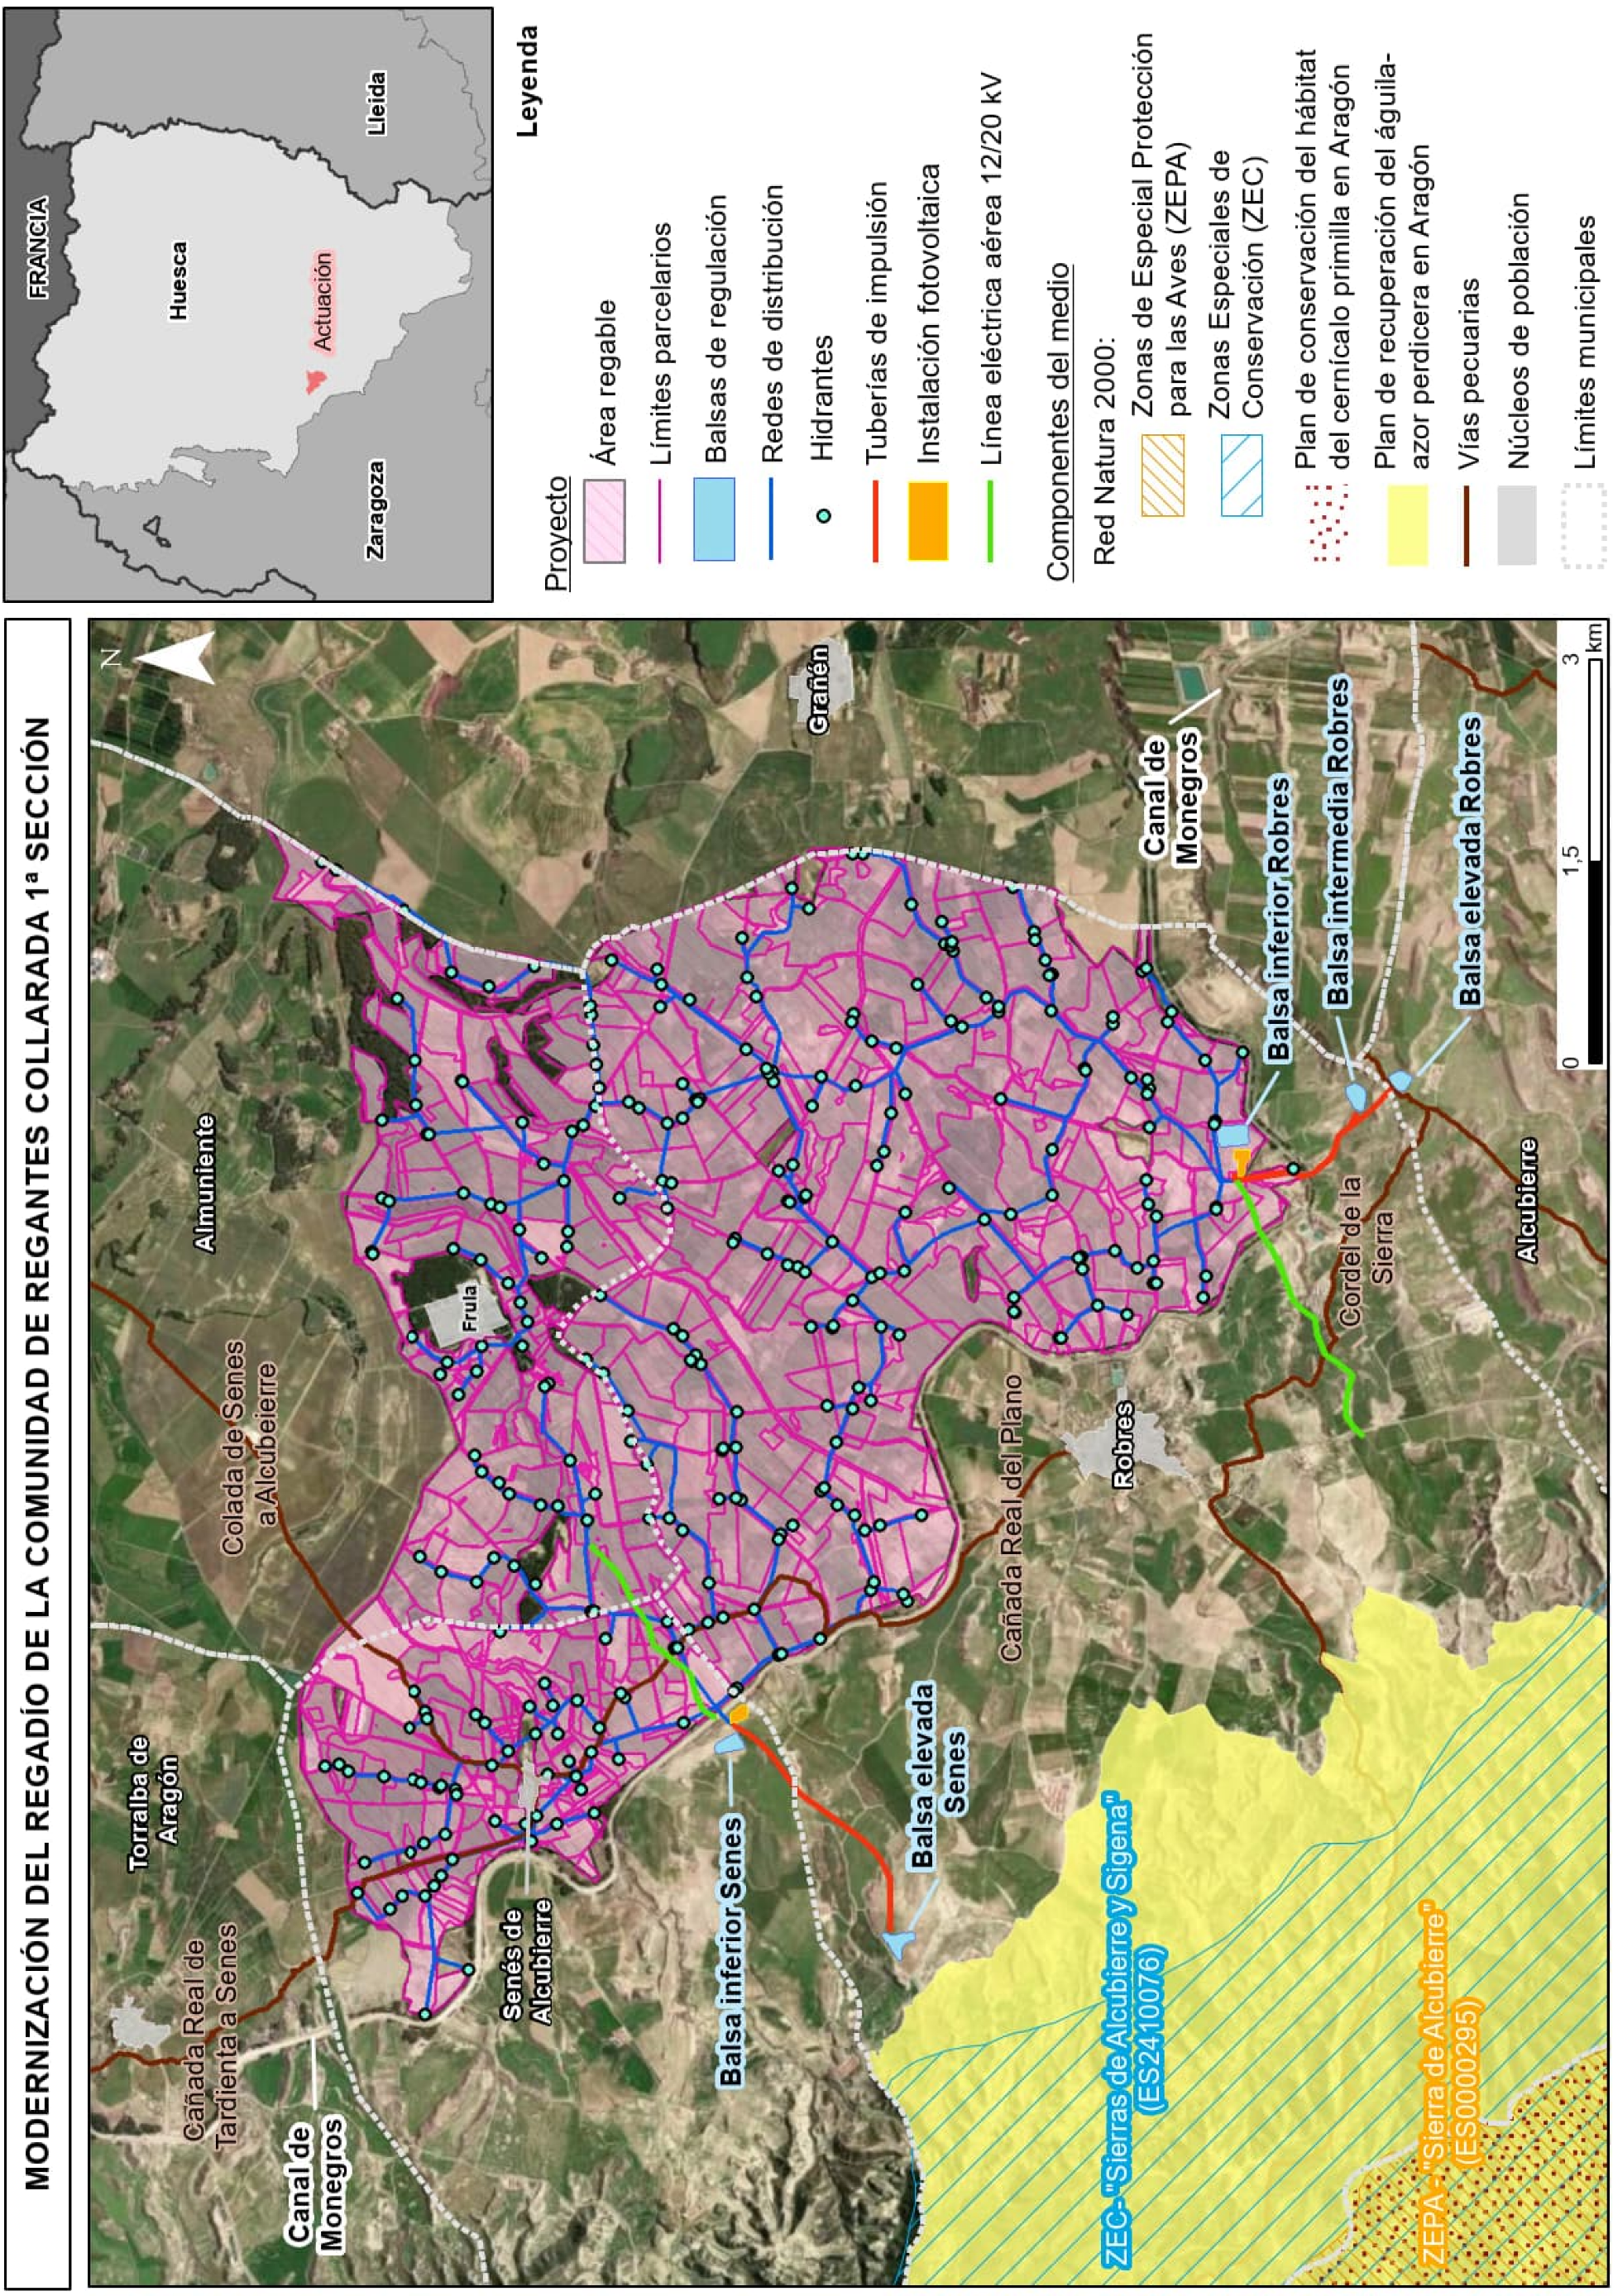
Task: Click the Balsa elevada Robres reservoir polygon
Action: (1401, 1080)
